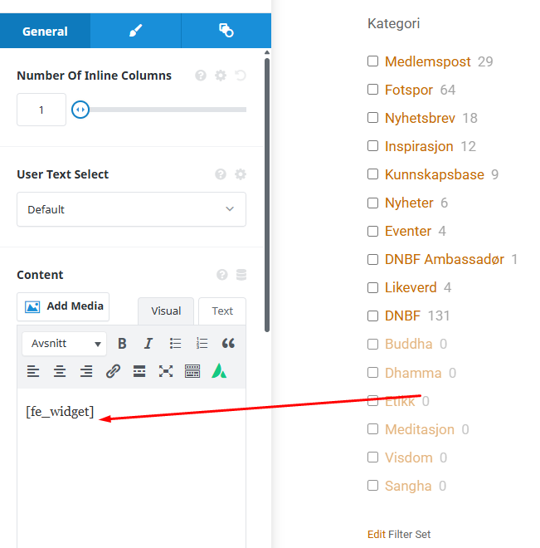Viewport: 540px width, 548px height.
Task: Click into the content editor text area
Action: [x=131, y=468]
